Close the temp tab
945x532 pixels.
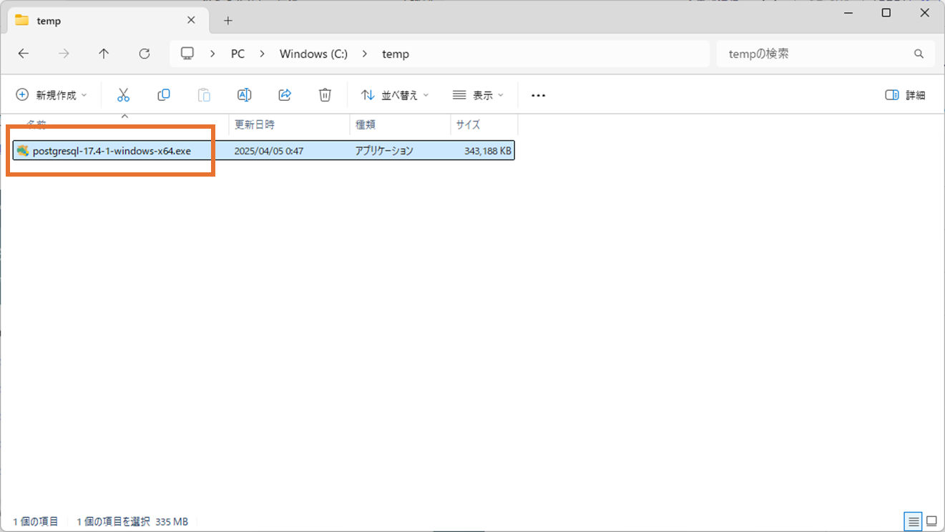[x=191, y=20]
